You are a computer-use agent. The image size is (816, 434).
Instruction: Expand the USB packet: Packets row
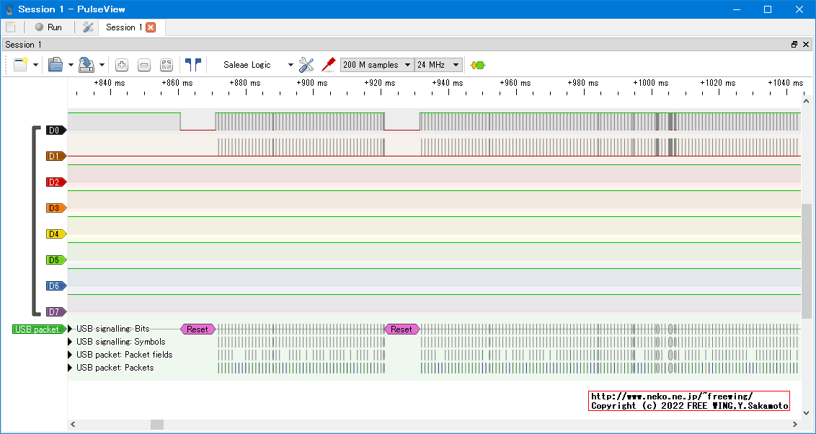(71, 368)
